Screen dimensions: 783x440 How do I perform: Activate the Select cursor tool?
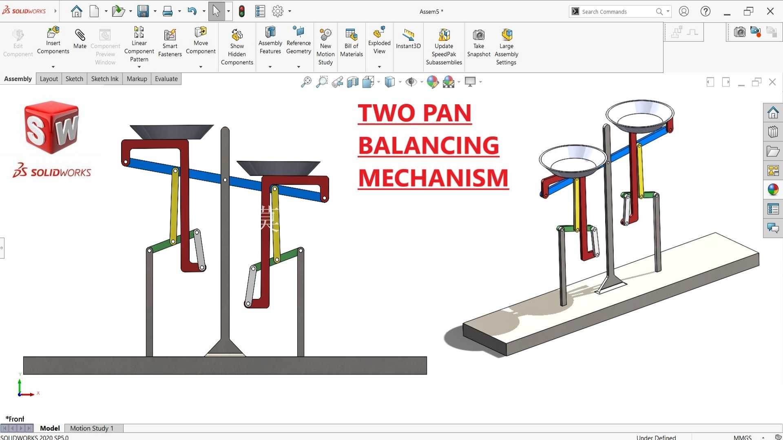pyautogui.click(x=217, y=11)
